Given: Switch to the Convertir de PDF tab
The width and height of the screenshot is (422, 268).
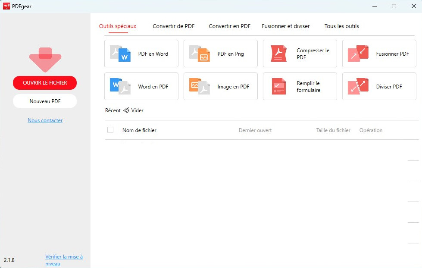Looking at the screenshot, I should pyautogui.click(x=174, y=26).
